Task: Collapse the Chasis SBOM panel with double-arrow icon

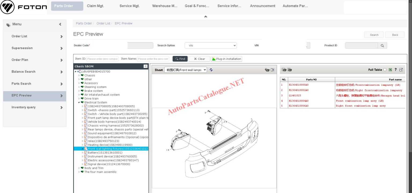Action: pyautogui.click(x=145, y=66)
